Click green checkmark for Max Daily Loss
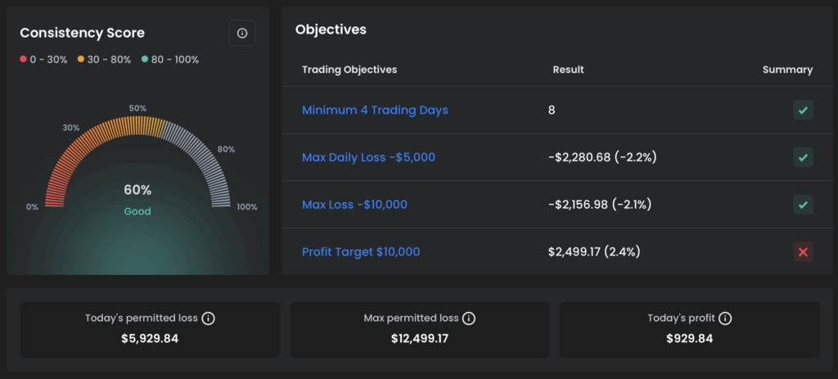The height and width of the screenshot is (379, 838). 803,157
